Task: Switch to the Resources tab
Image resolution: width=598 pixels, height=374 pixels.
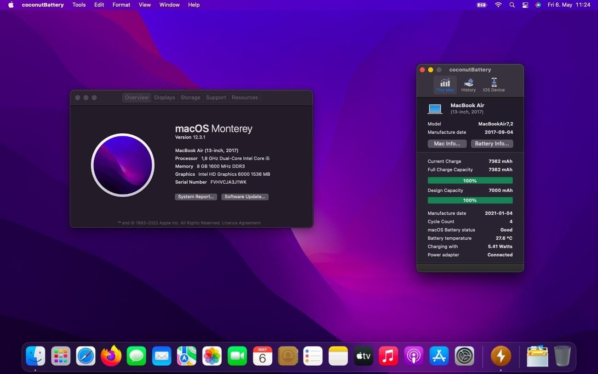Action: [245, 98]
